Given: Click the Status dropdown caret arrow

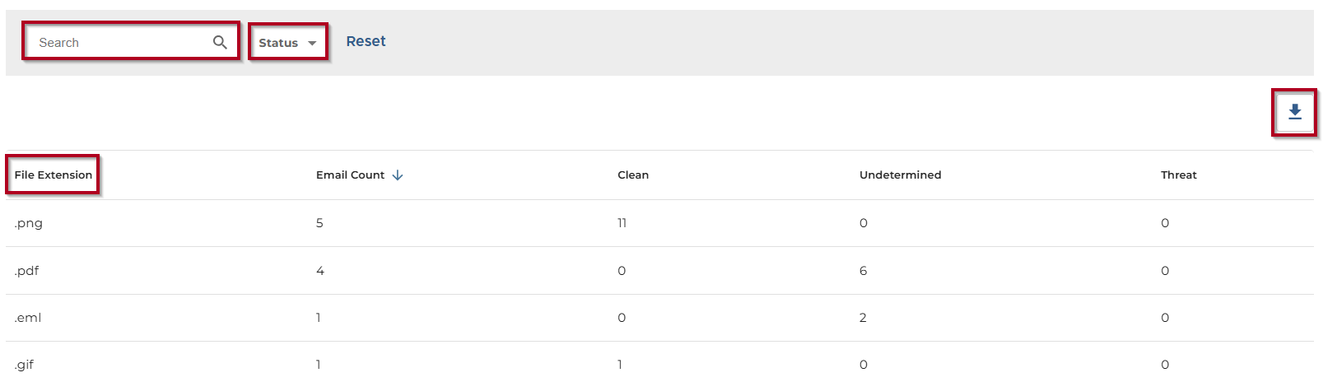Looking at the screenshot, I should (312, 43).
